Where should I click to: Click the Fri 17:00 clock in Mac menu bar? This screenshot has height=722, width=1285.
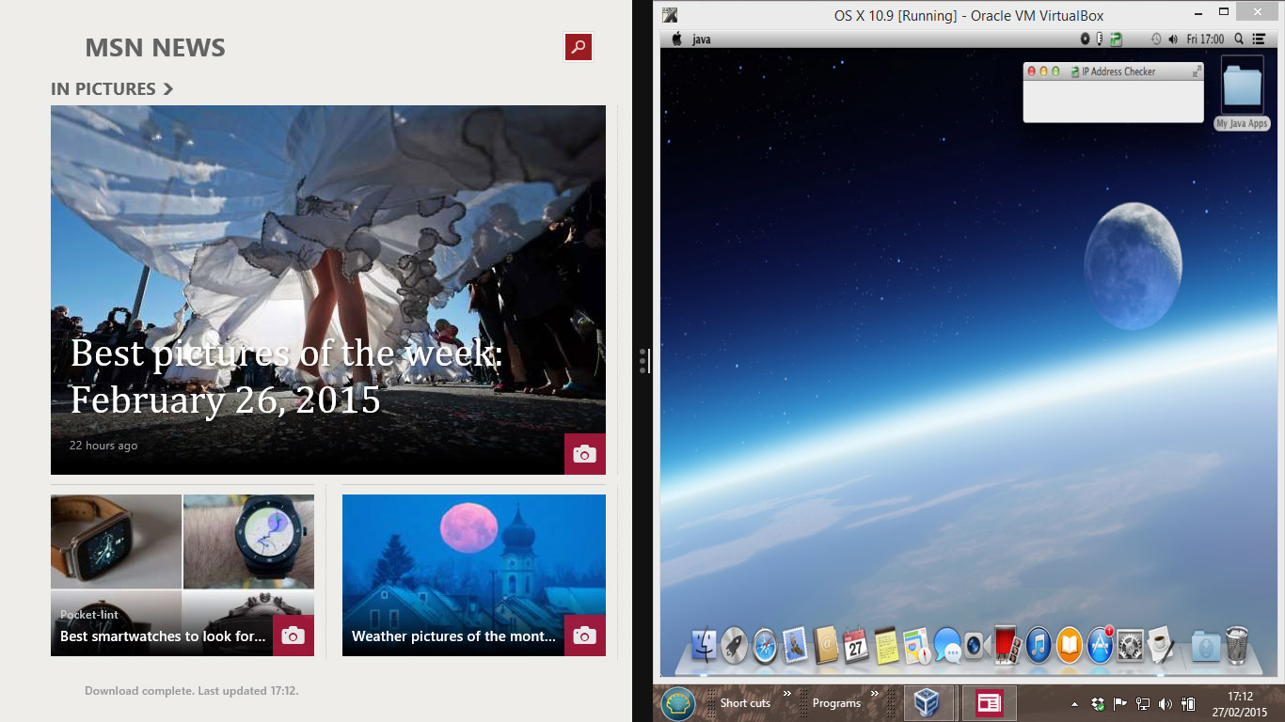1206,39
